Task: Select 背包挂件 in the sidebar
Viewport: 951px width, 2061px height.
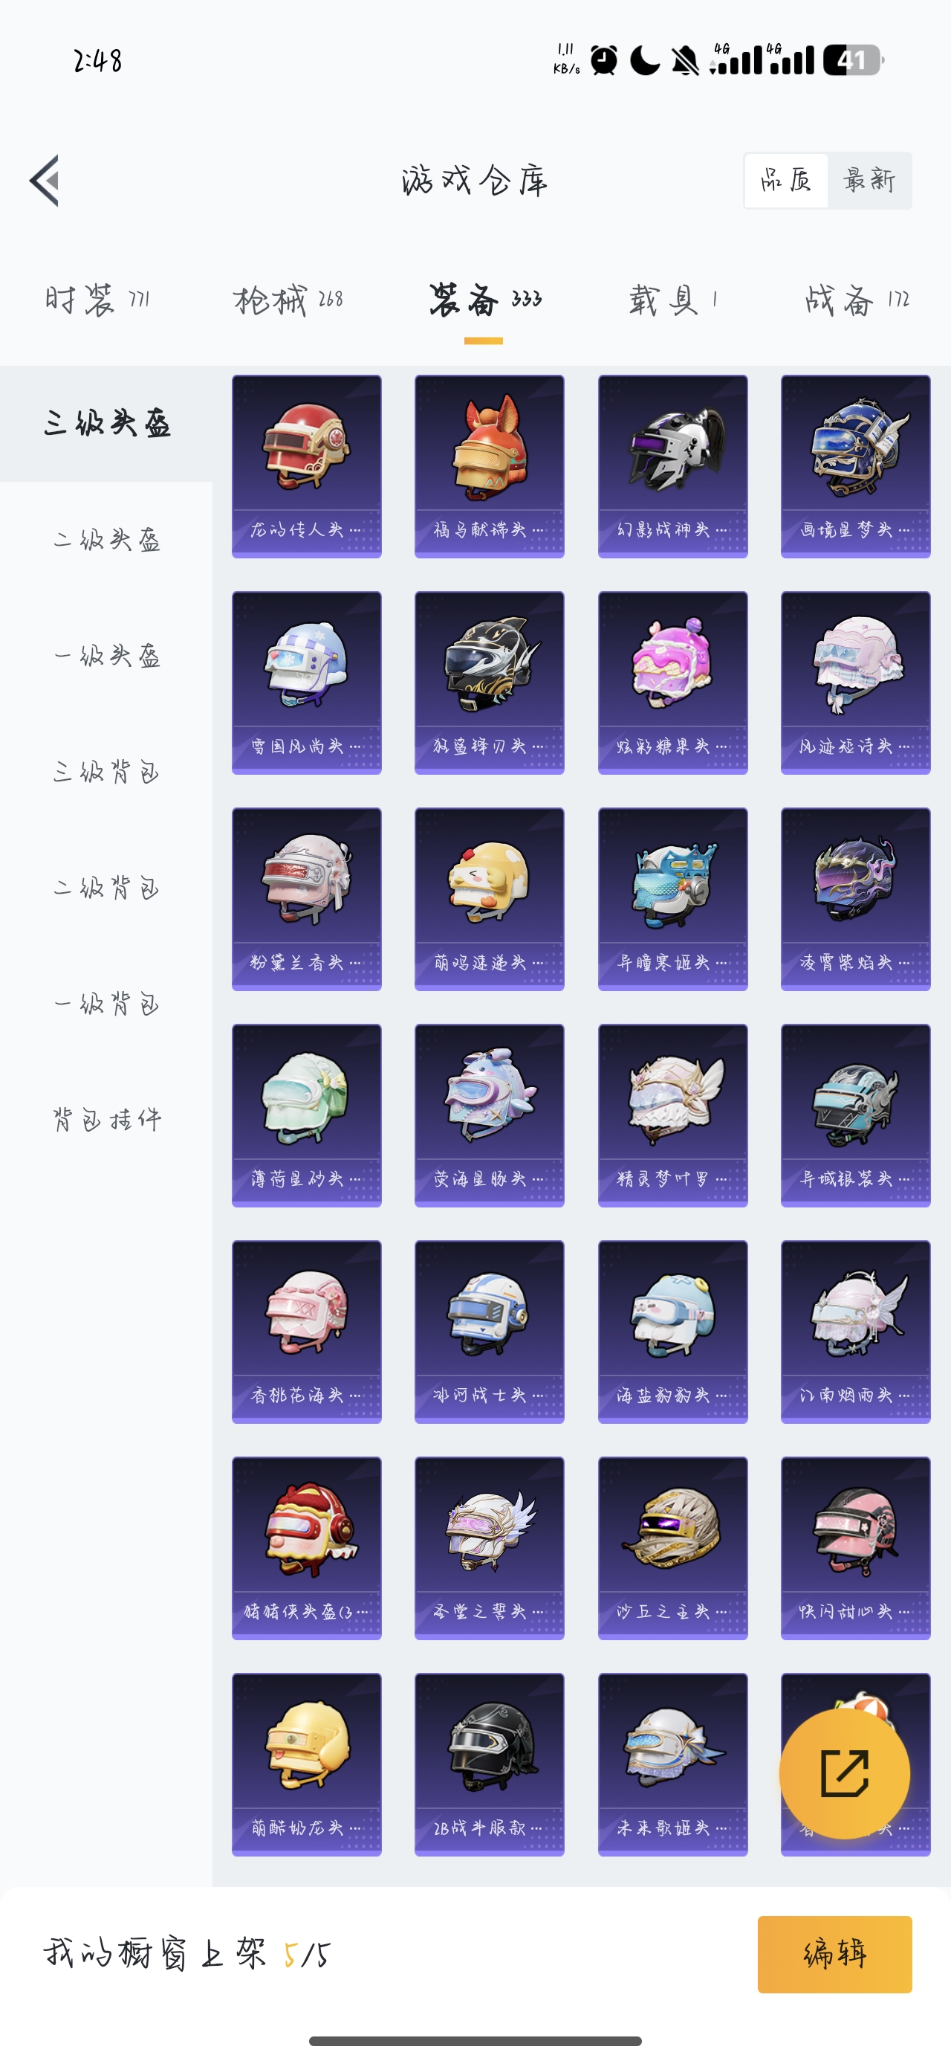Action: coord(106,1119)
